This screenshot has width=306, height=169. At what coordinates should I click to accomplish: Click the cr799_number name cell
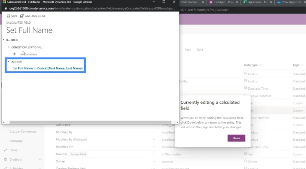point(171,154)
